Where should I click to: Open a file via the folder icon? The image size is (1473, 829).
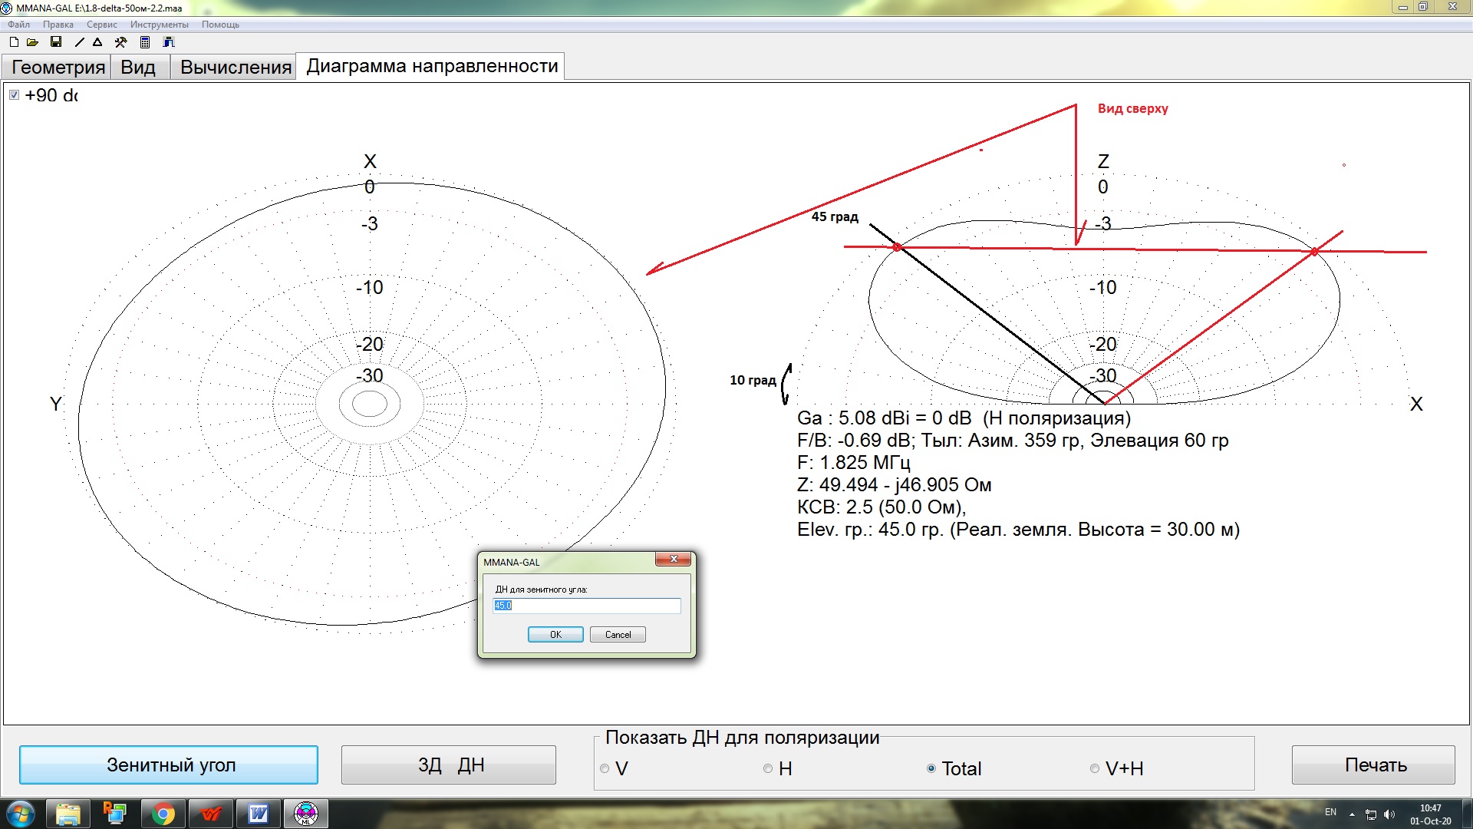pyautogui.click(x=32, y=42)
